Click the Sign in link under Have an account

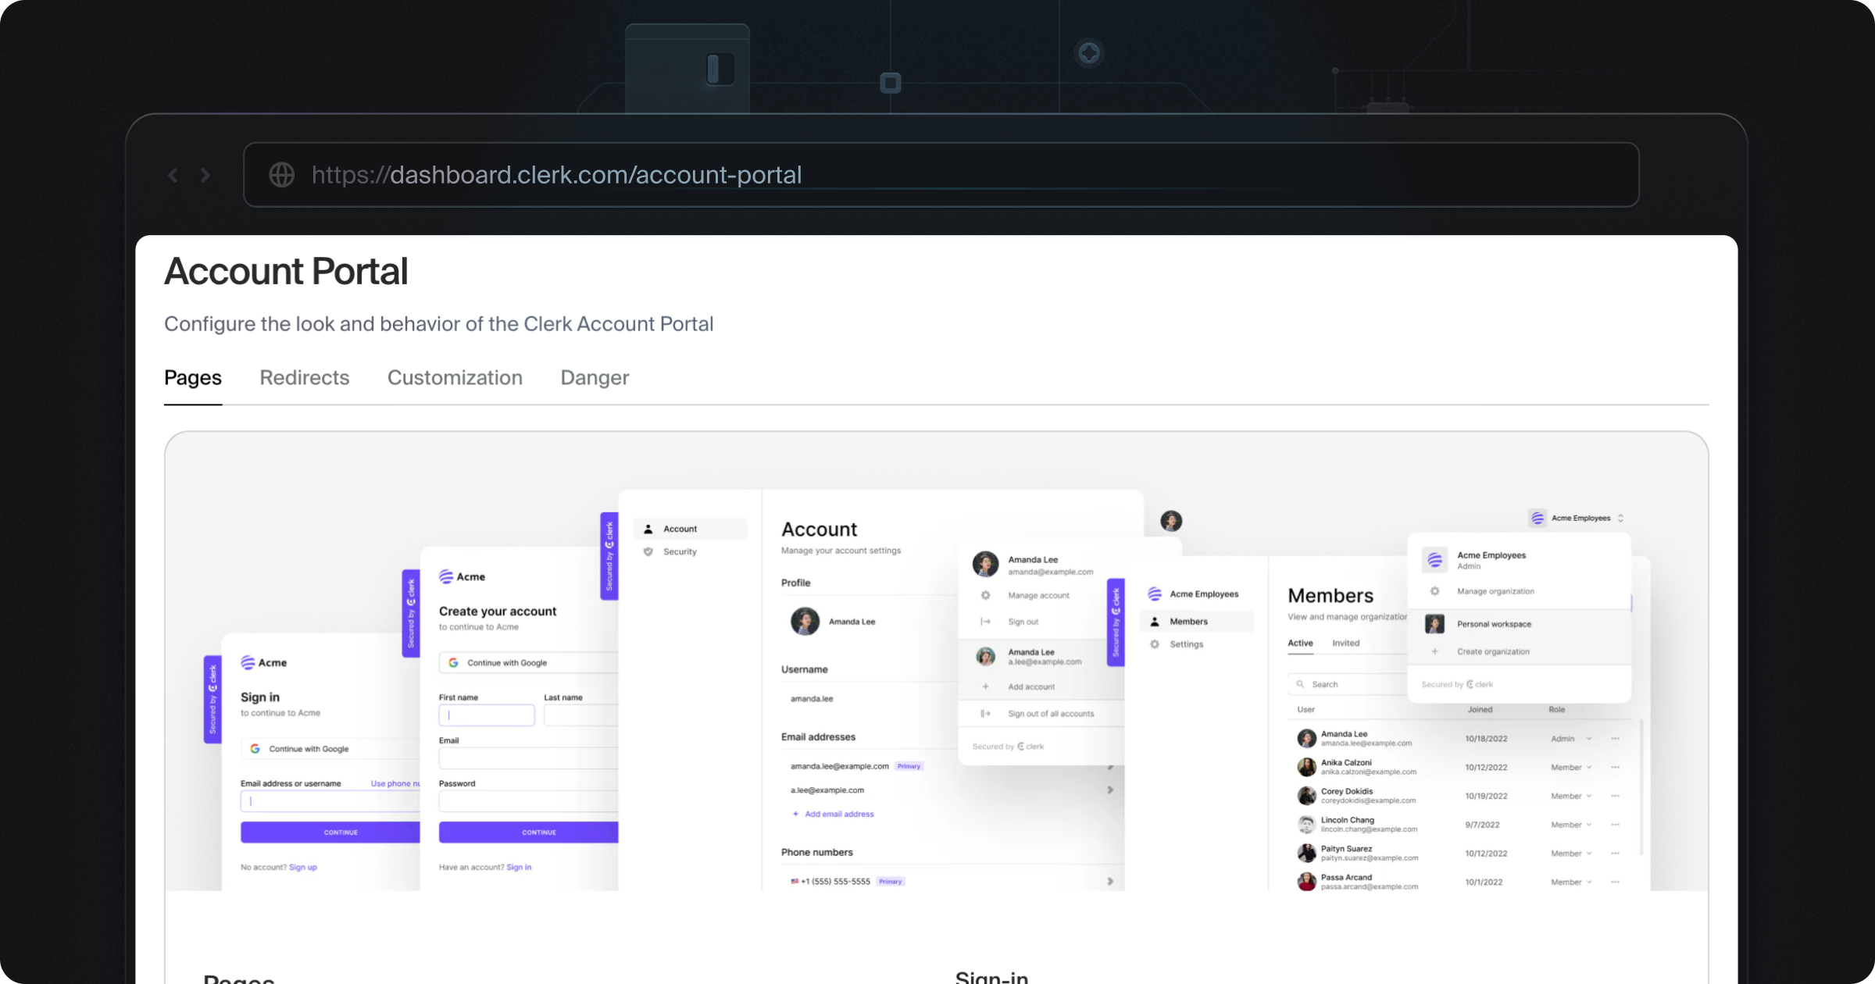coord(519,867)
